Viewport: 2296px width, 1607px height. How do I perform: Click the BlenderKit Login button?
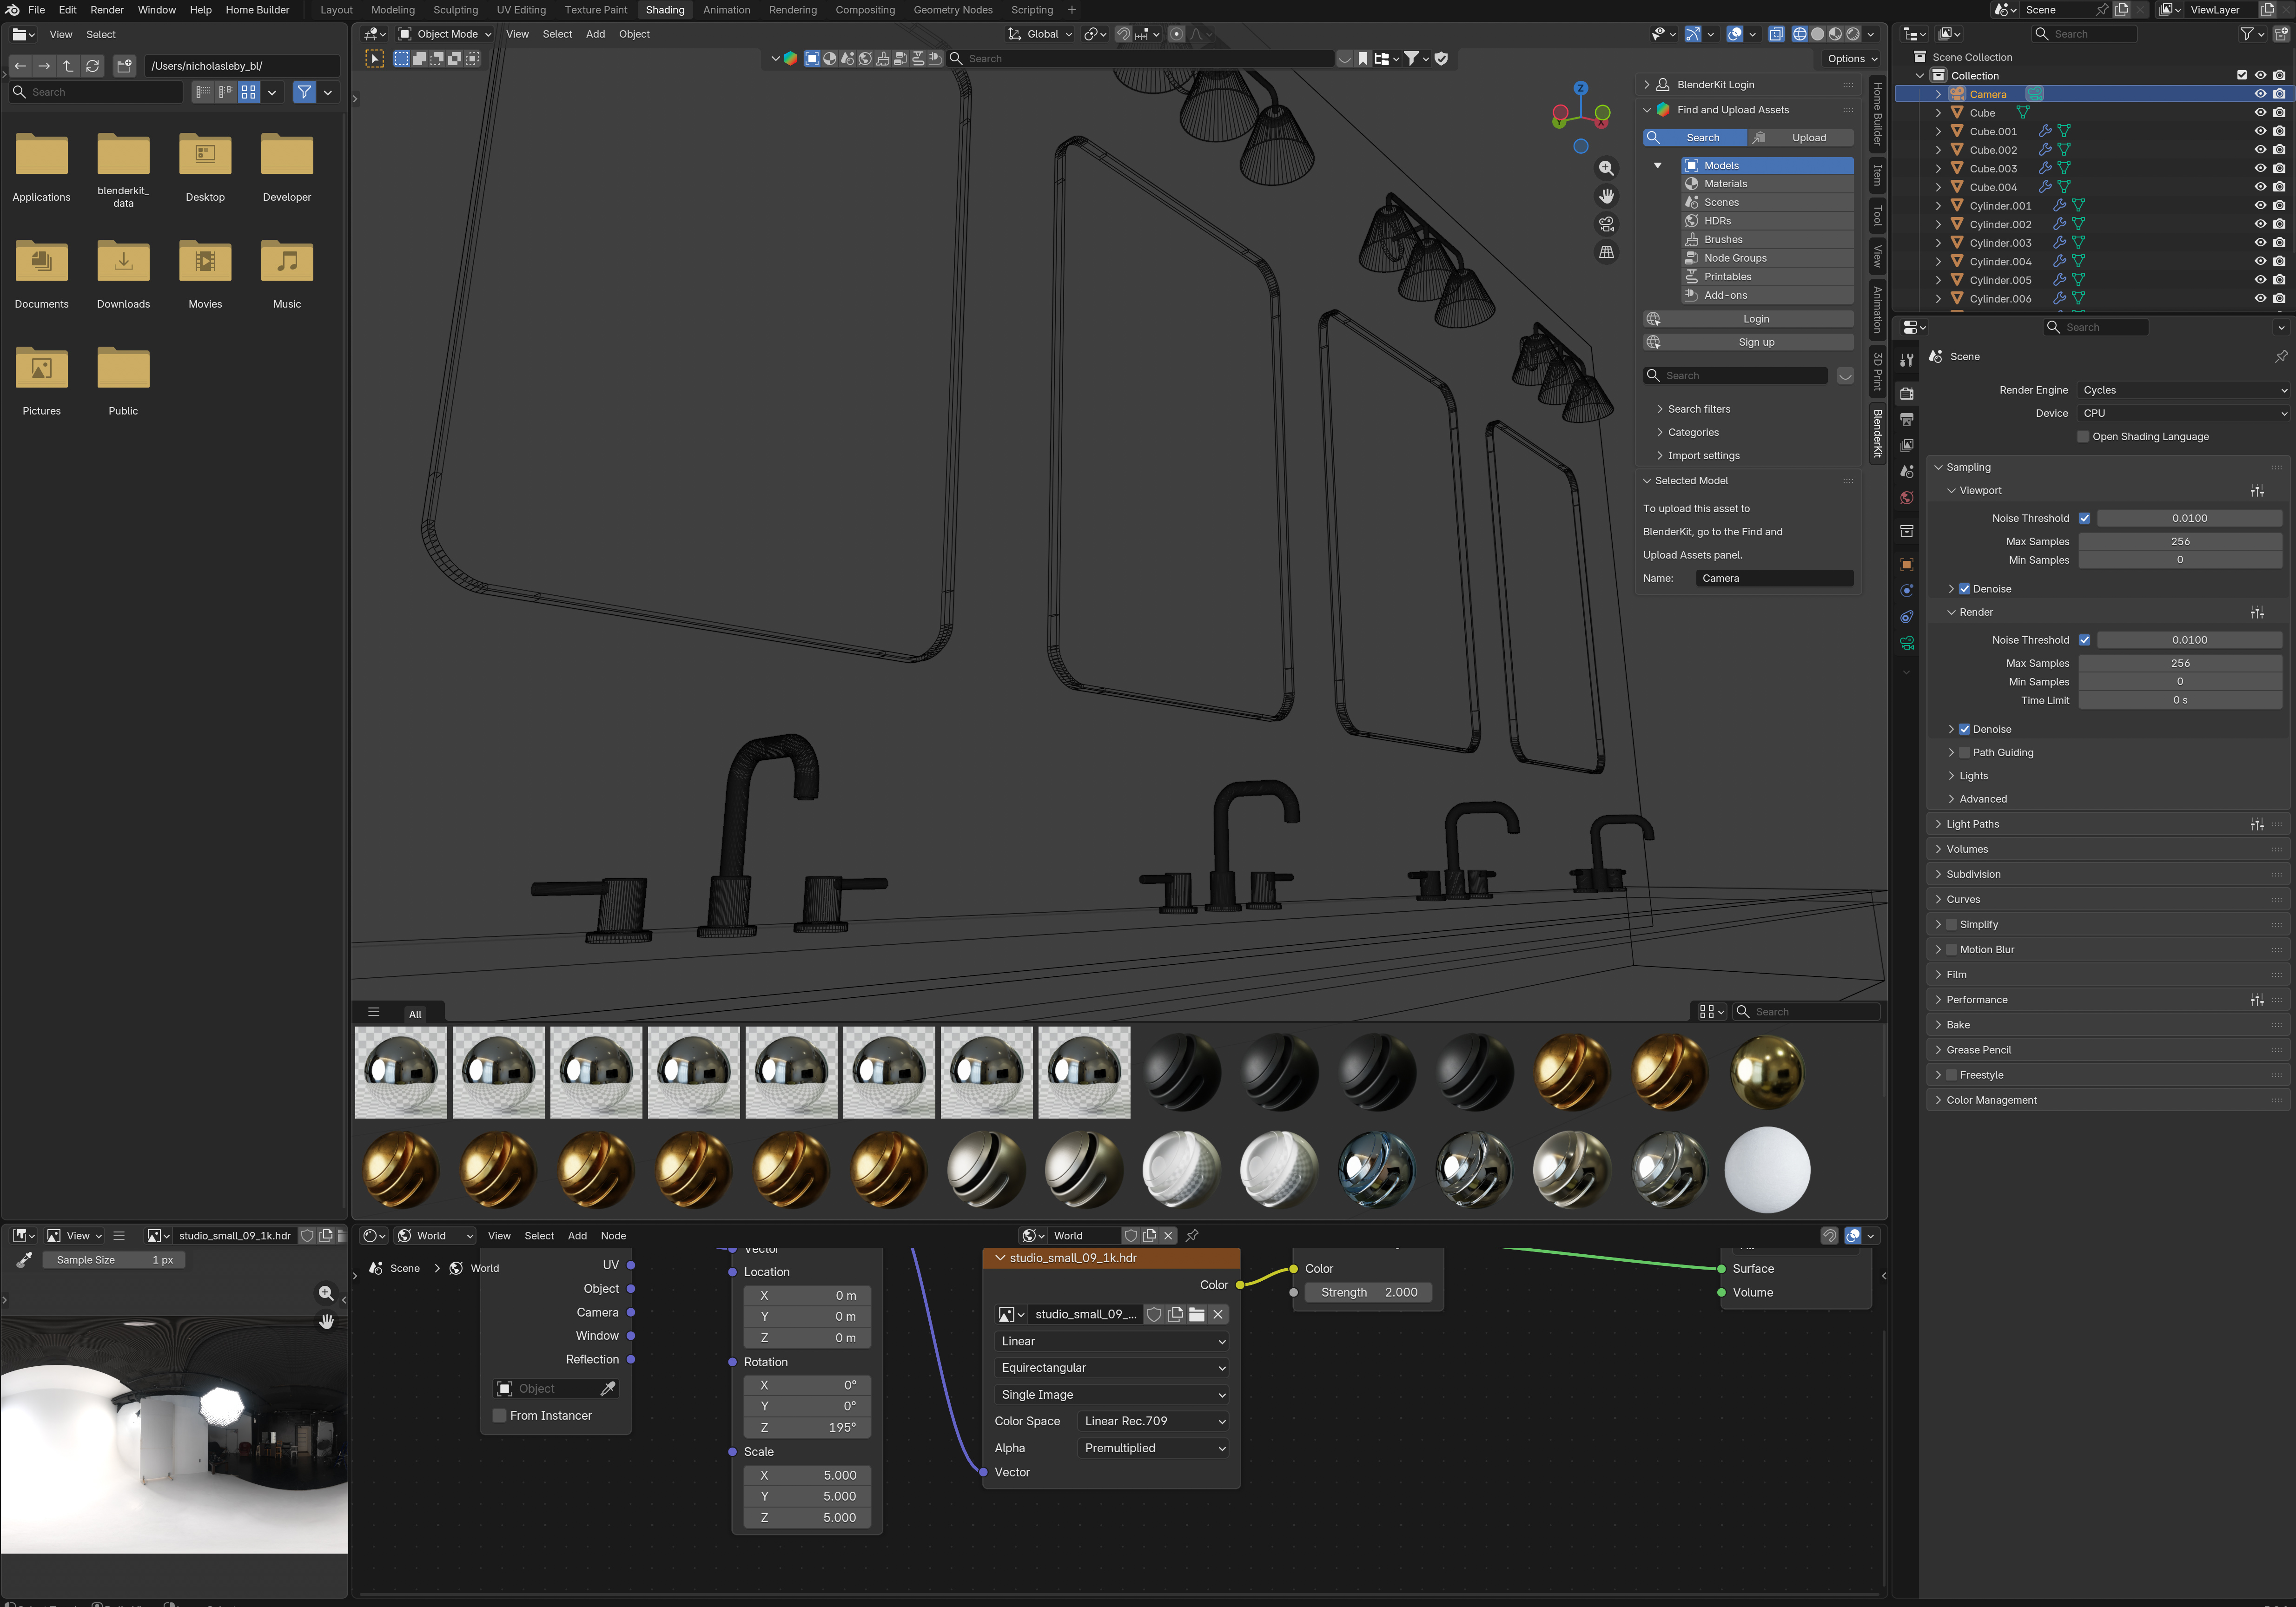coord(1748,320)
